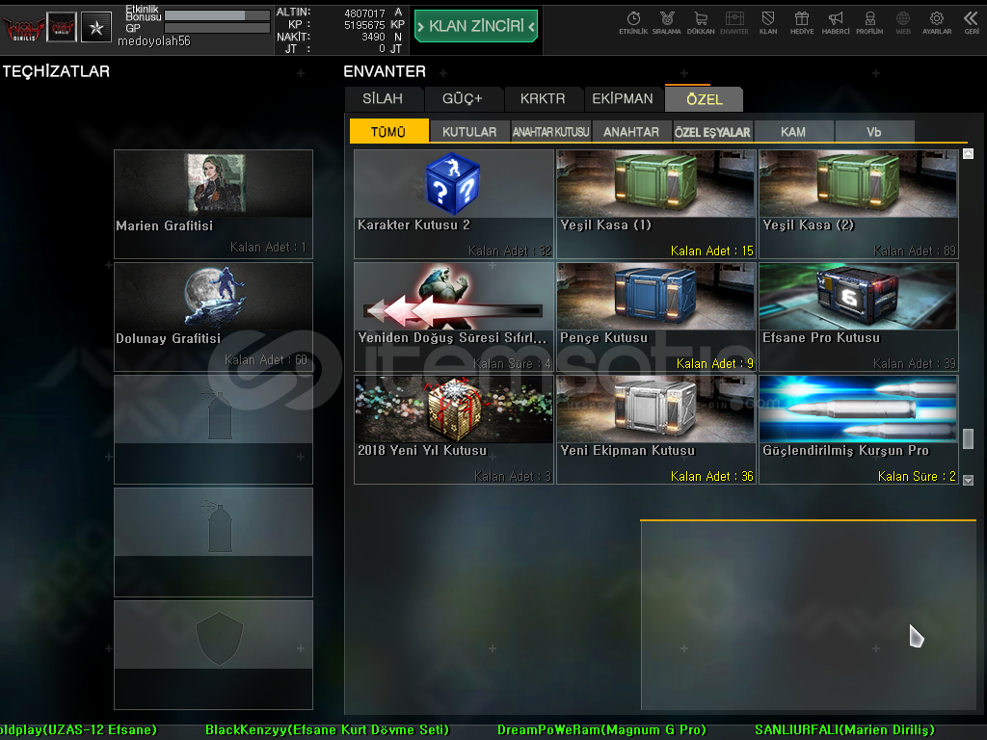Click the Etkinlik Bonusu progress bar
Image resolution: width=987 pixels, height=740 pixels.
coord(217,15)
